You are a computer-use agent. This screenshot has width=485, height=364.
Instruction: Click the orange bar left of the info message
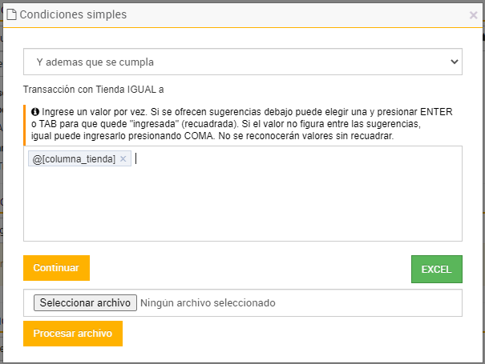25,124
